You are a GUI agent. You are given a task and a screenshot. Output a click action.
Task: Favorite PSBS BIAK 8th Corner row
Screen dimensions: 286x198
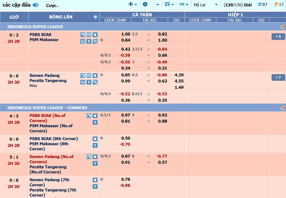pos(95,139)
